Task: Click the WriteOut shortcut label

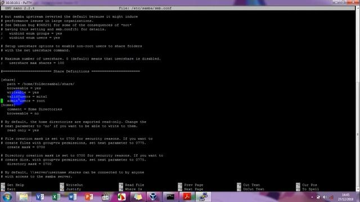Action: (74, 185)
